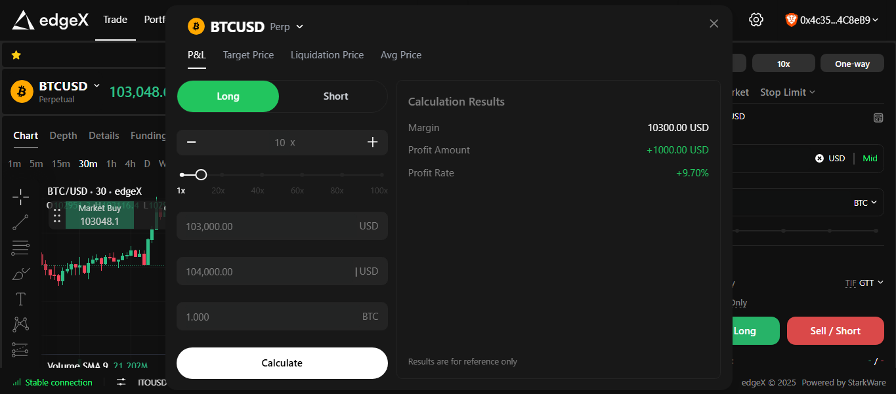Click the Sell / Short button
This screenshot has height=394, width=896.
[834, 331]
